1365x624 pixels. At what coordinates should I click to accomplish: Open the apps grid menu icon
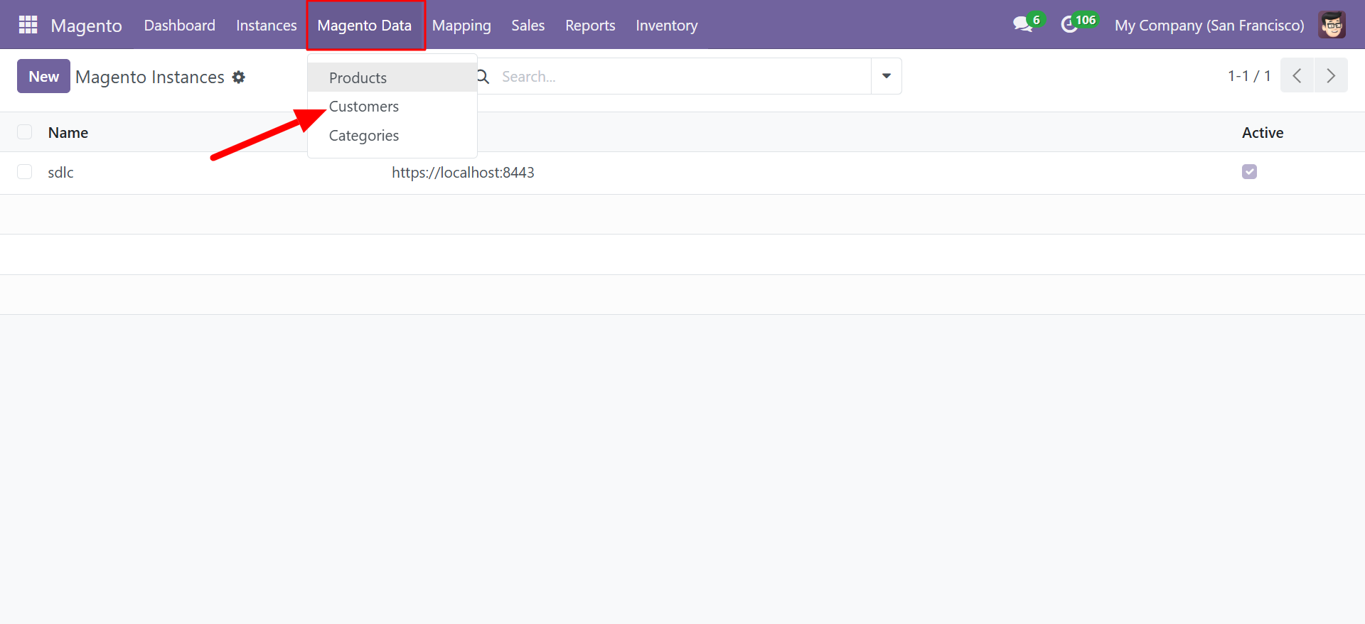point(28,25)
